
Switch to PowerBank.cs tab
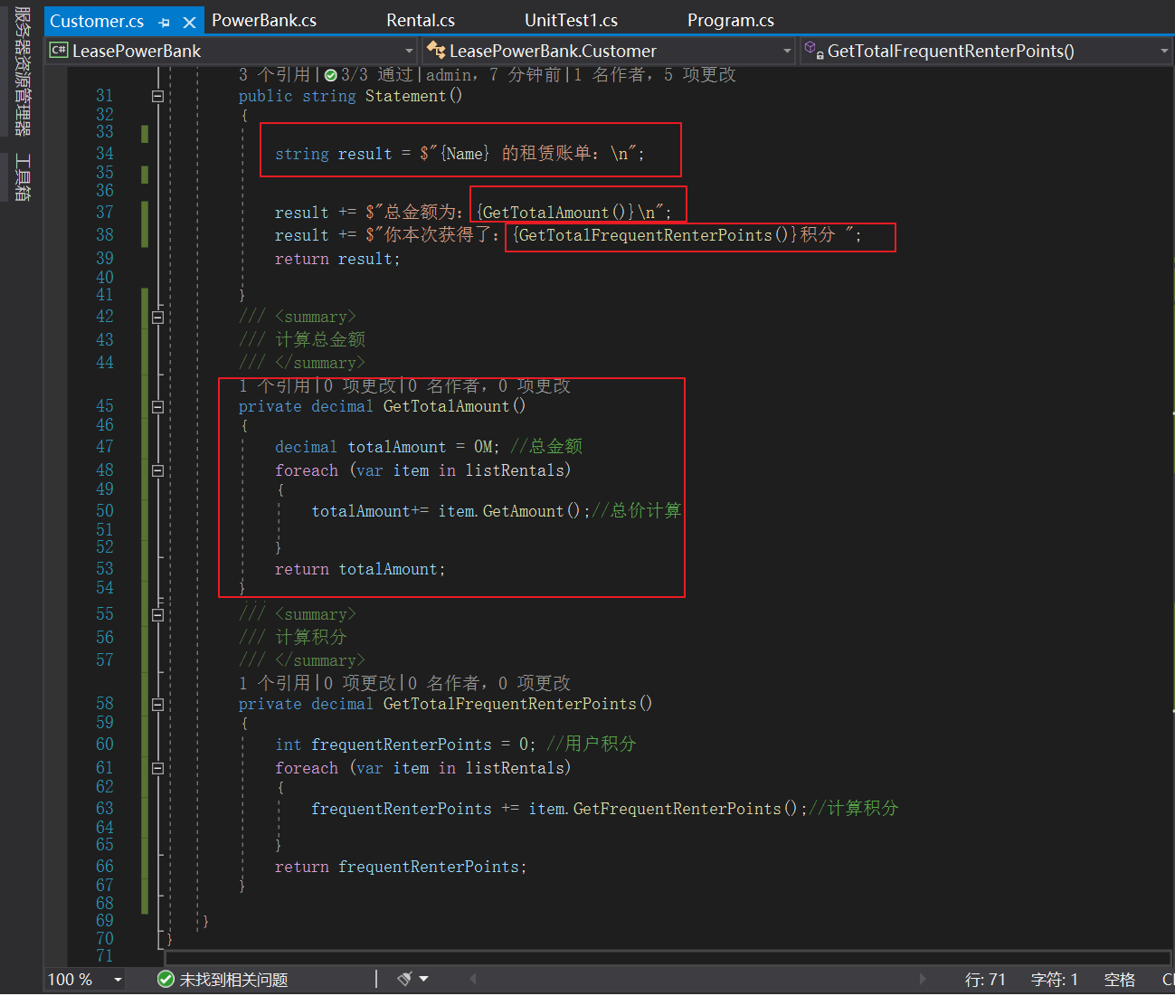[264, 20]
